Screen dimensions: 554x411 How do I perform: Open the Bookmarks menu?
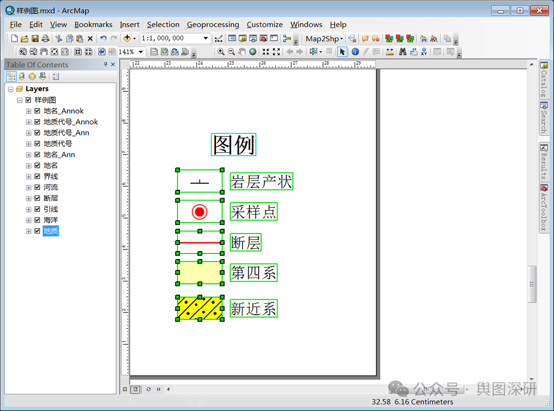(x=93, y=25)
